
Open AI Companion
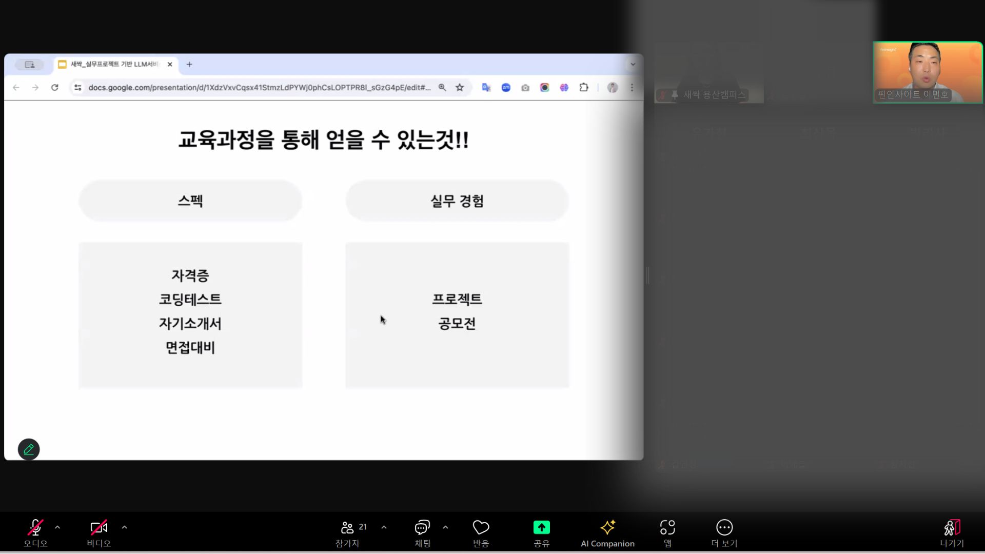pyautogui.click(x=607, y=532)
